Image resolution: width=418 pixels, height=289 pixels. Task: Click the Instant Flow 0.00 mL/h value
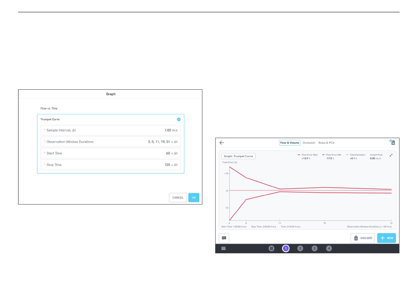[375, 158]
